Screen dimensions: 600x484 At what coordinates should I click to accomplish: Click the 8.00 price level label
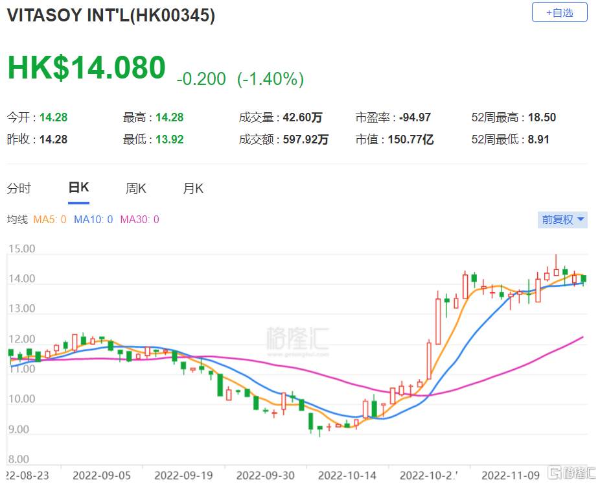[x=19, y=459]
